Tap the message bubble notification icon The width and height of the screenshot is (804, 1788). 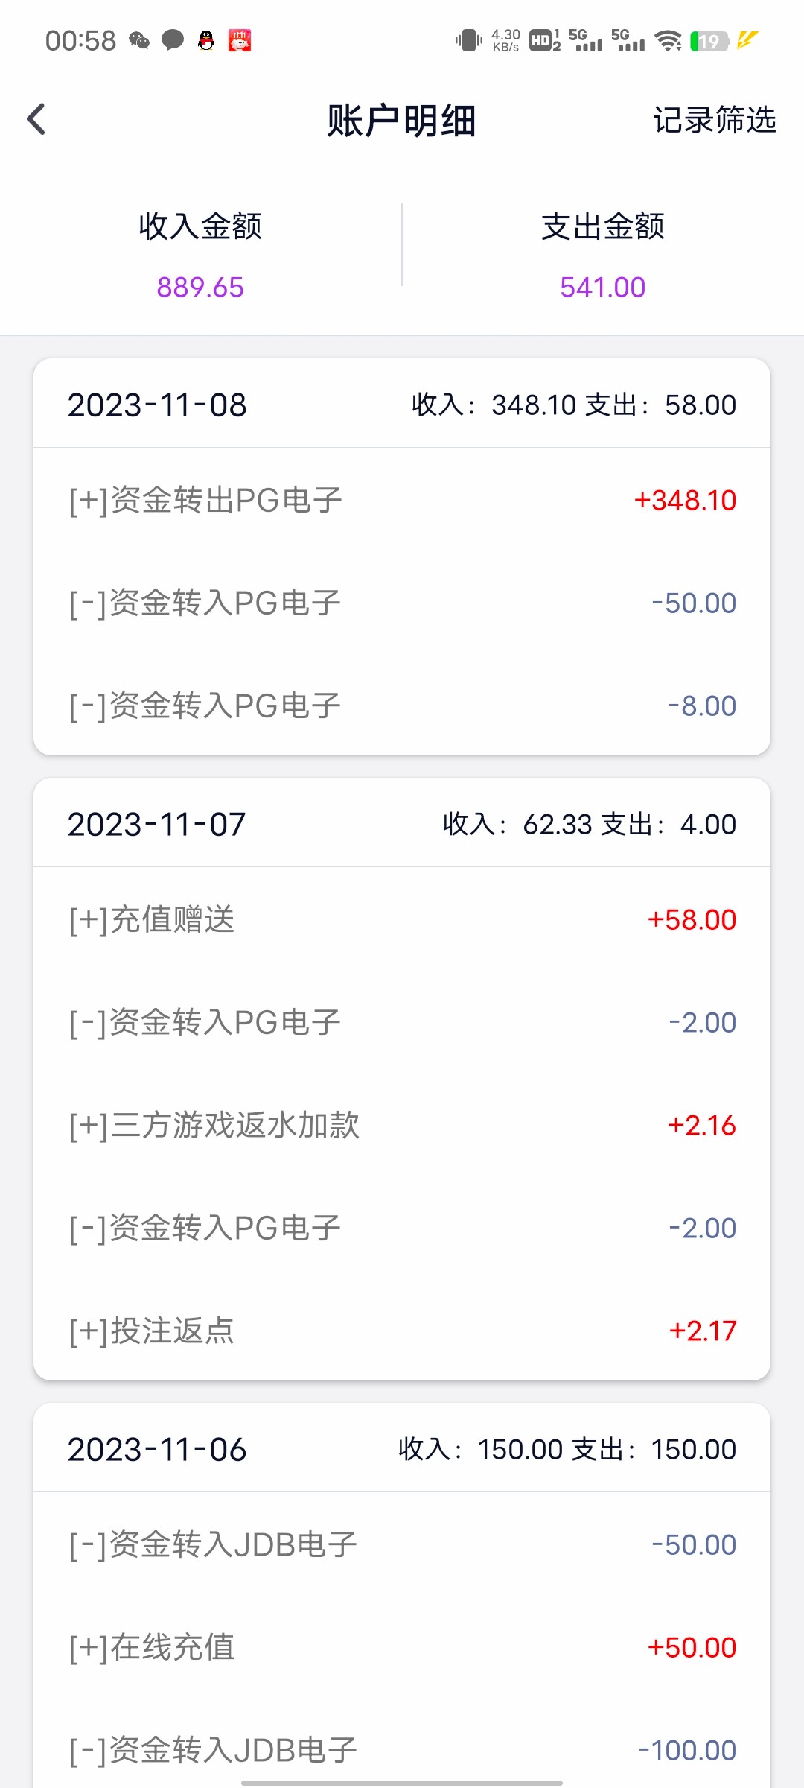[x=173, y=40]
